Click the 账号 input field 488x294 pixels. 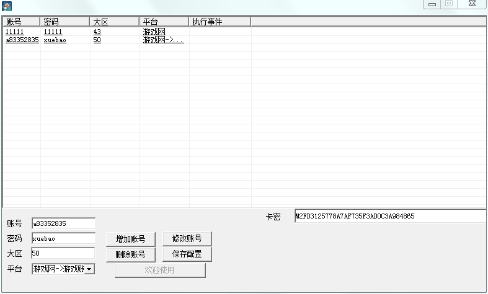point(63,223)
